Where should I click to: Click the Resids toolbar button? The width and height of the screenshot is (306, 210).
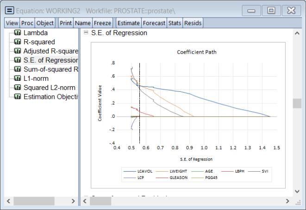(193, 23)
